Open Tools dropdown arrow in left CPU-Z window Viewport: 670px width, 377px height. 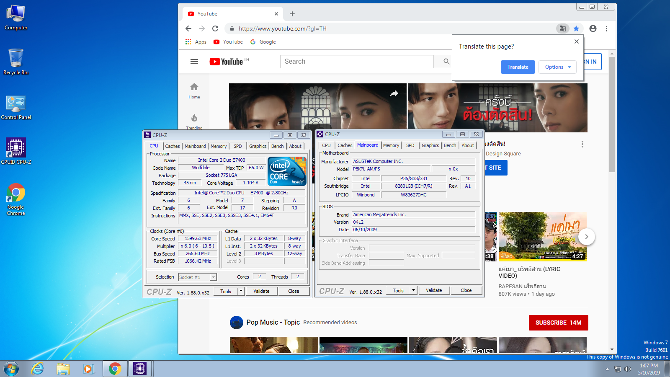pos(241,291)
